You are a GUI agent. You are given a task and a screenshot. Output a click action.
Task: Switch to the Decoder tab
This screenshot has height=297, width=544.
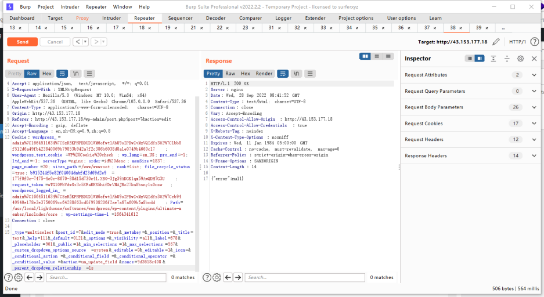(x=215, y=18)
